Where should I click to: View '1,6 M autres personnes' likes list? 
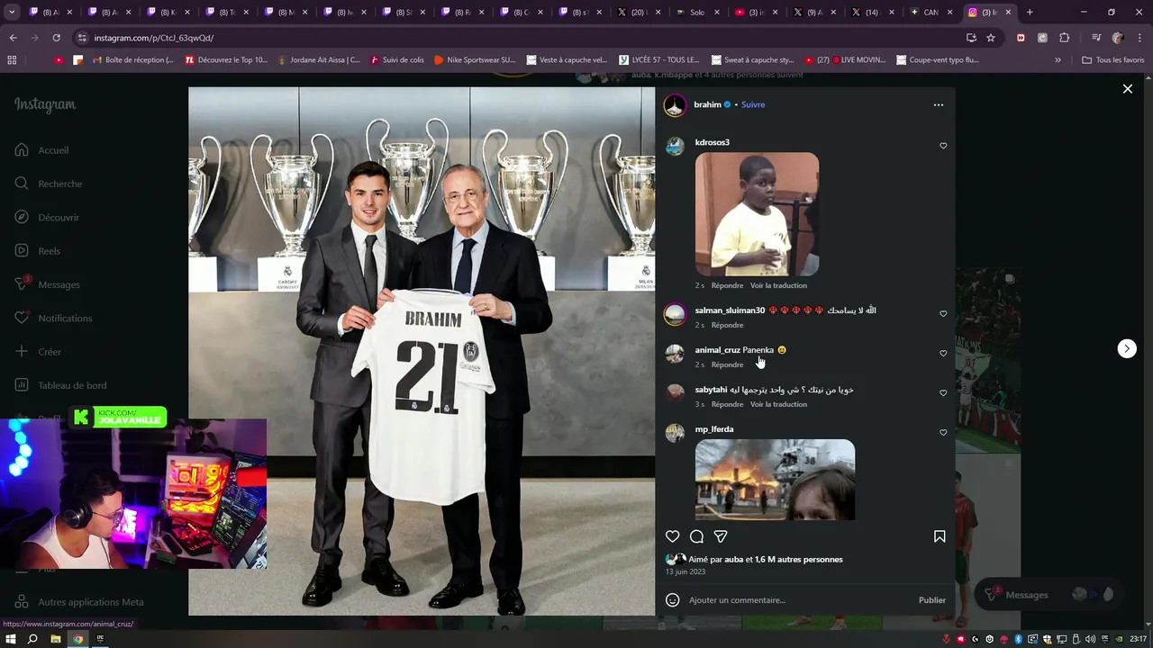pos(798,560)
